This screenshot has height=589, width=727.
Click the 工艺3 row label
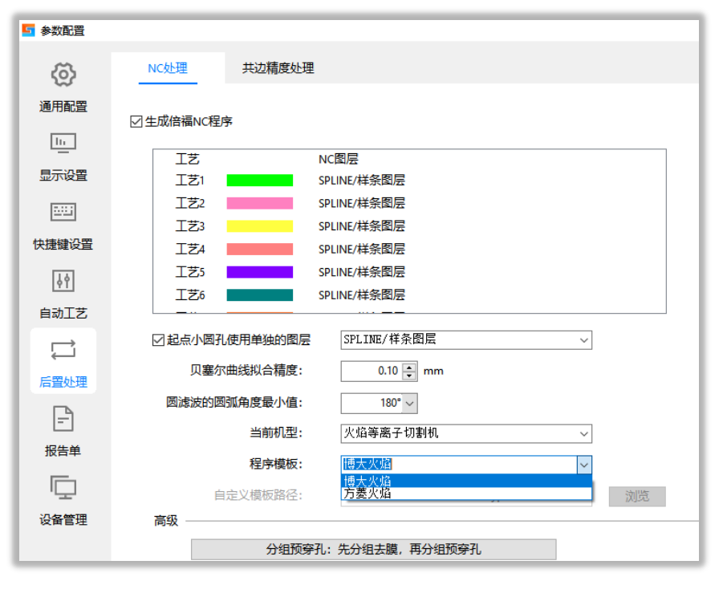[190, 226]
